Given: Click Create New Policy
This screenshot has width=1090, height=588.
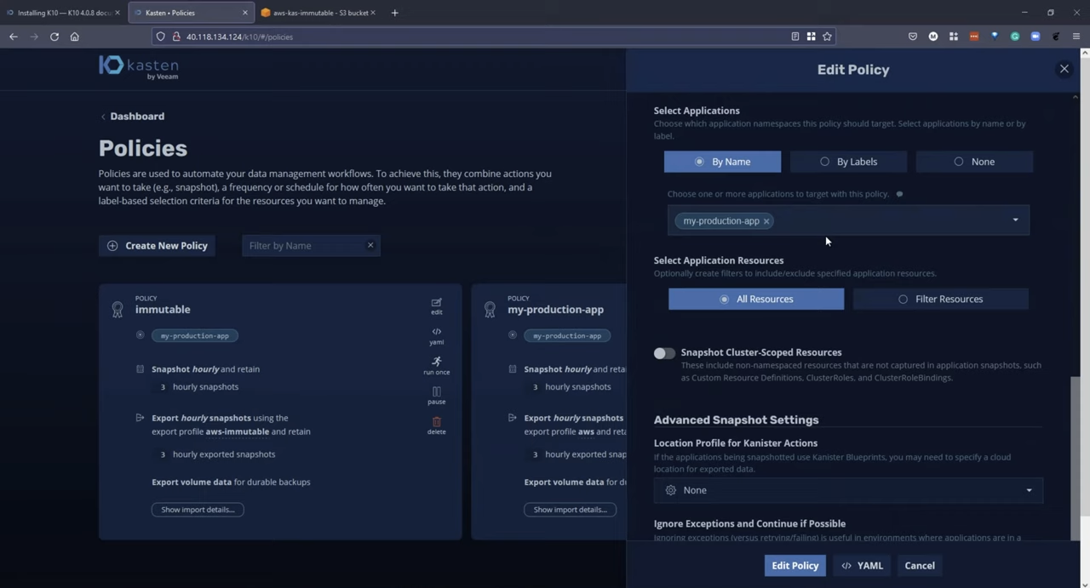Looking at the screenshot, I should click(x=157, y=245).
